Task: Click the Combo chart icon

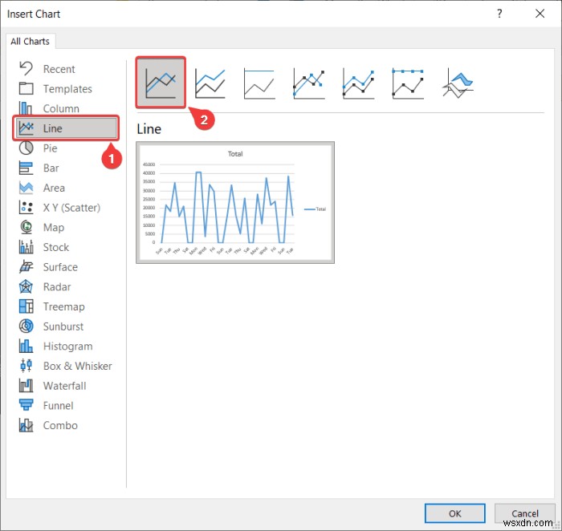Action: (26, 425)
